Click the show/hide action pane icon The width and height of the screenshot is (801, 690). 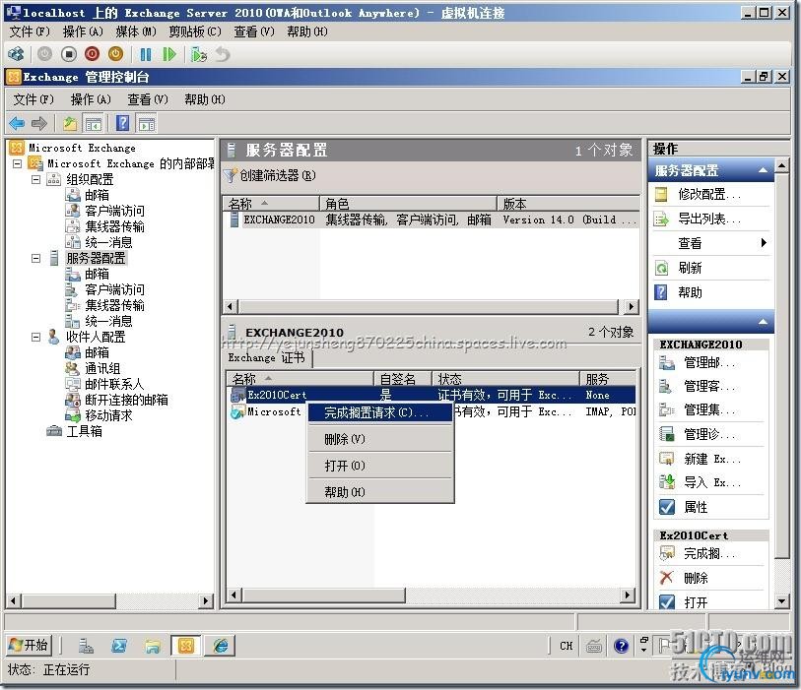[147, 123]
